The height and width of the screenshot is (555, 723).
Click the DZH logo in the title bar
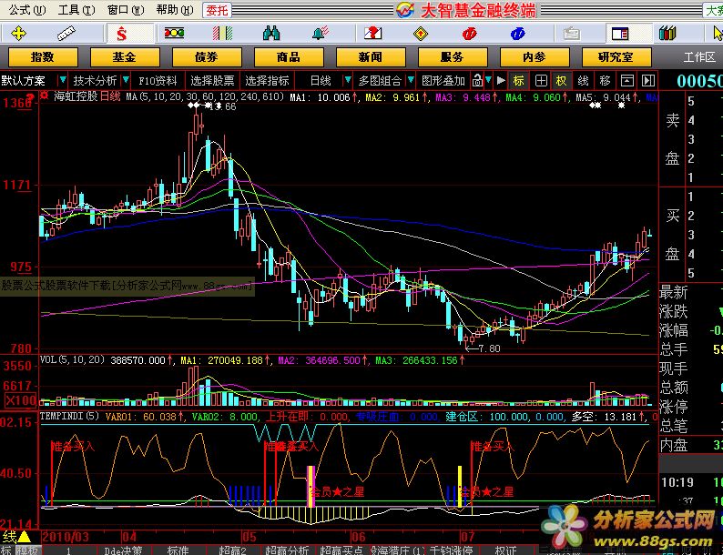point(405,10)
